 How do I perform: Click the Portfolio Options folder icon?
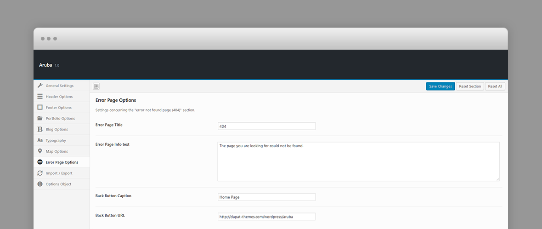pos(40,118)
